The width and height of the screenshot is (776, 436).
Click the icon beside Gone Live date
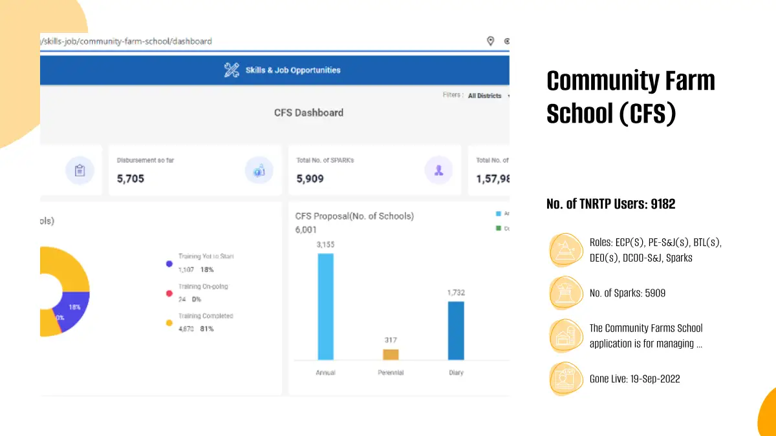566,379
